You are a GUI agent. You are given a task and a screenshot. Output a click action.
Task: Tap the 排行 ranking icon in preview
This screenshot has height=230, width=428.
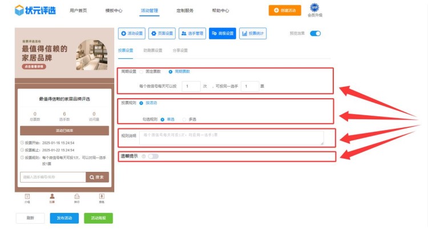[x=77, y=197]
